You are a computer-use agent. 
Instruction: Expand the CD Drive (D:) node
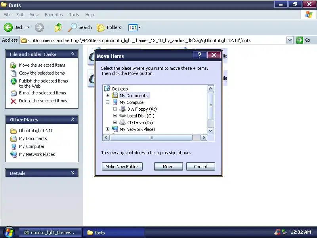coord(115,122)
